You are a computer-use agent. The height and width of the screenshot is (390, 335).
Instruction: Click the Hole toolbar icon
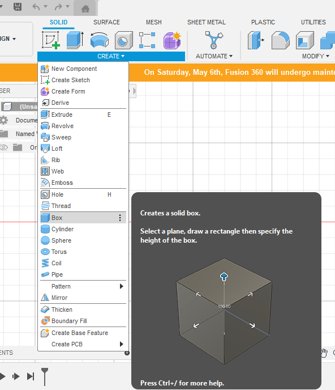pyautogui.click(x=124, y=40)
